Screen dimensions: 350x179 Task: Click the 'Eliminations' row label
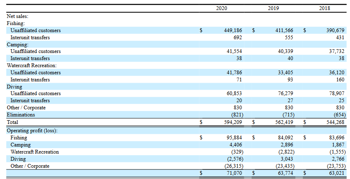21,115
